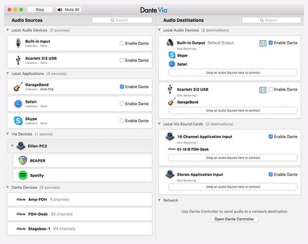Select the FOH-Desk 32 channels source
Viewport: 308px width, 244px height.
(79, 214)
